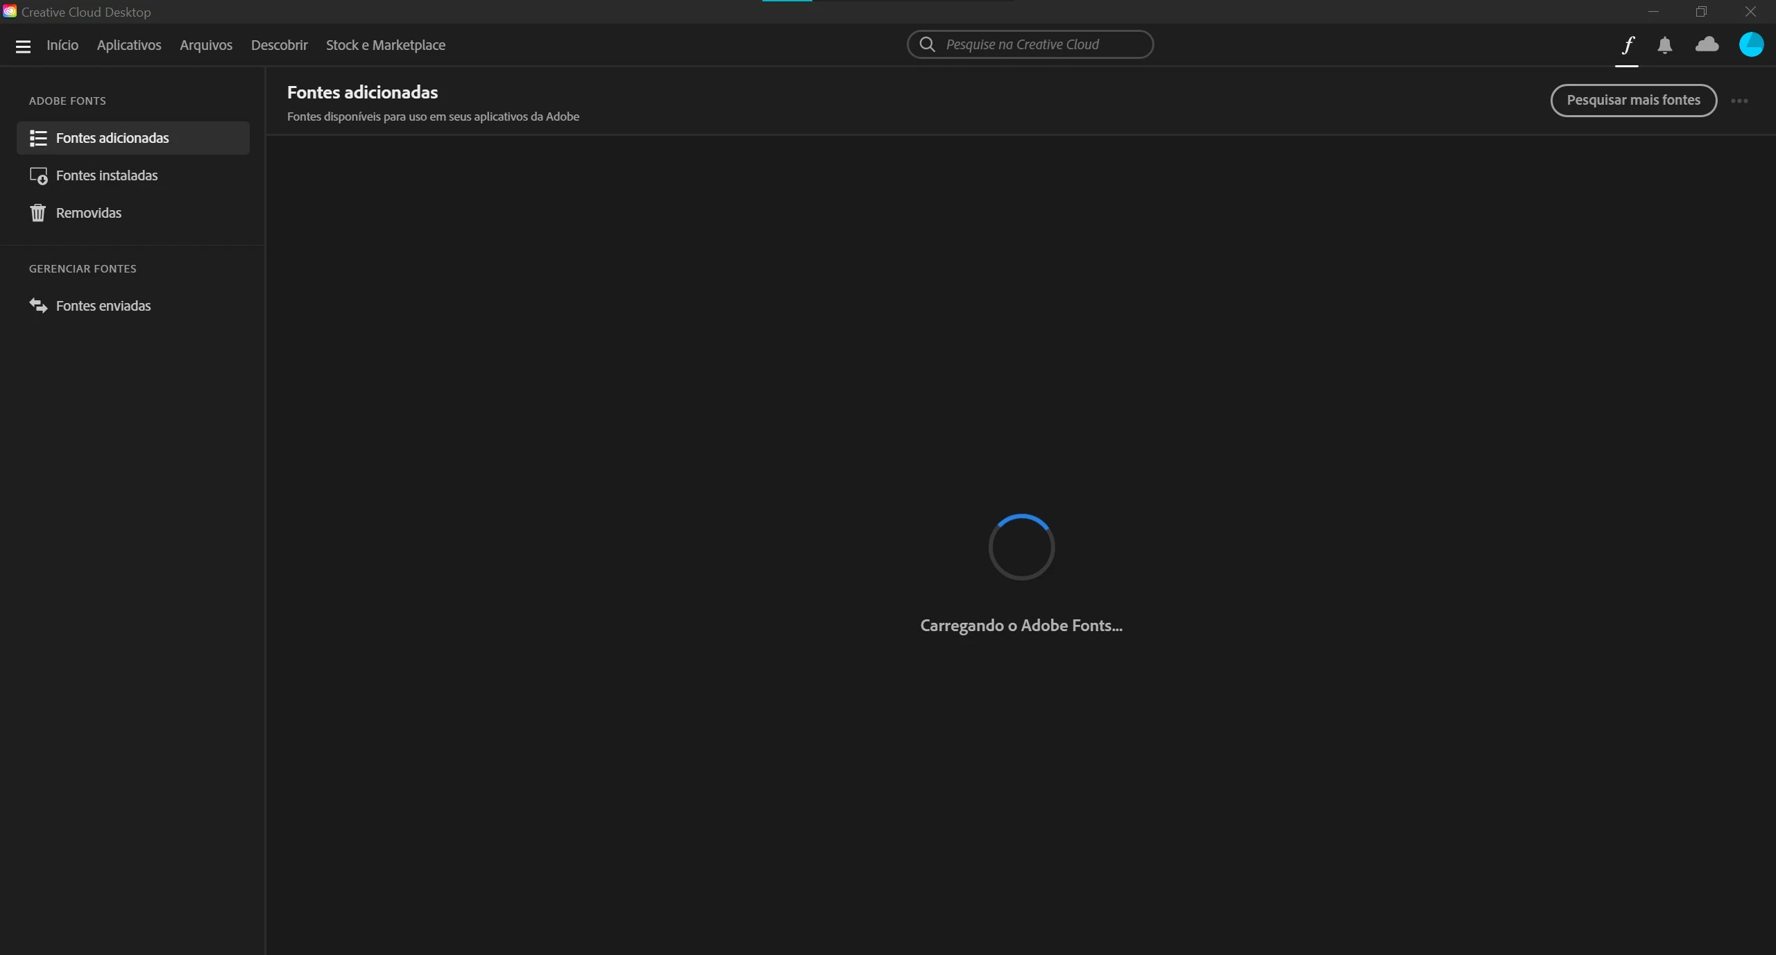
Task: Expand the three-dot more options menu
Action: coord(1739,101)
